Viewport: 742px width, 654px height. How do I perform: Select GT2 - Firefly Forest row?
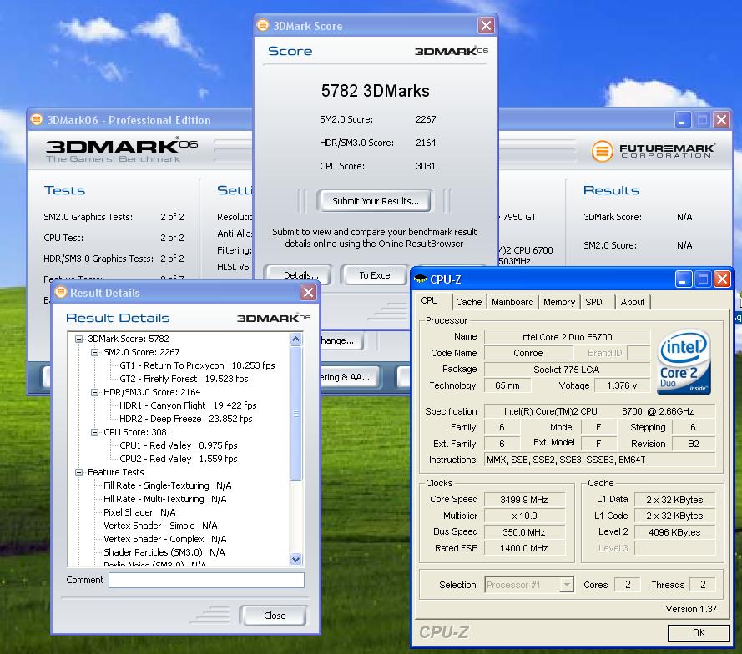(x=184, y=379)
